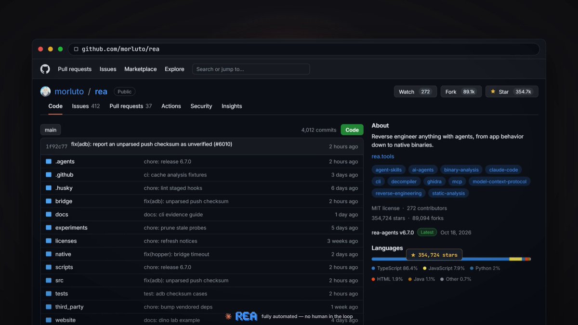The image size is (578, 325).
Task: Click the folder icon beside .github
Action: (49, 175)
